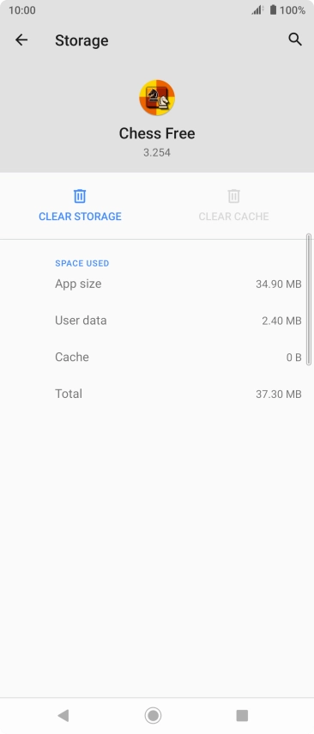Click the CLEAR STORAGE button label

[x=80, y=217]
